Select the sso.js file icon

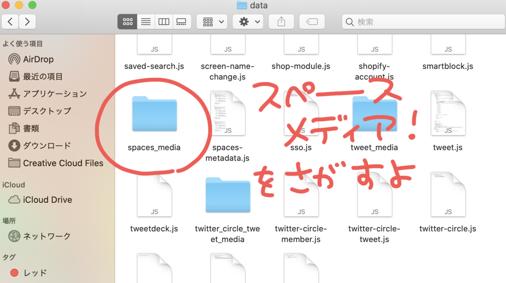click(301, 113)
